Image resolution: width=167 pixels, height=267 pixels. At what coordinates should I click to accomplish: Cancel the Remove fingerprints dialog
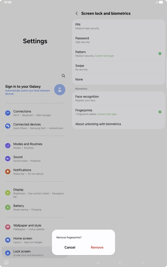tap(70, 247)
